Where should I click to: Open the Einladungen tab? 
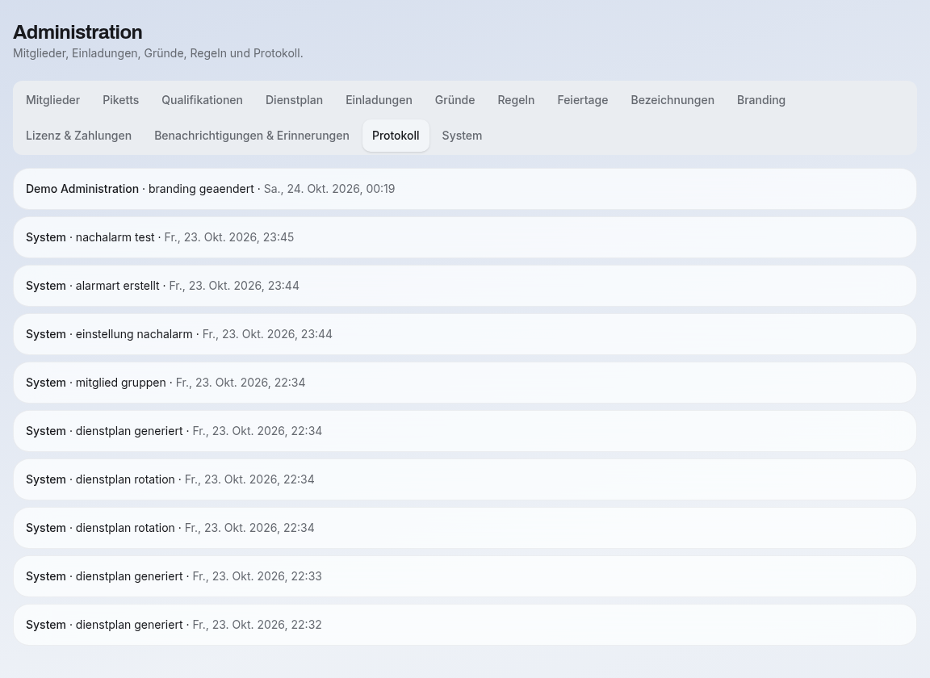[379, 100]
